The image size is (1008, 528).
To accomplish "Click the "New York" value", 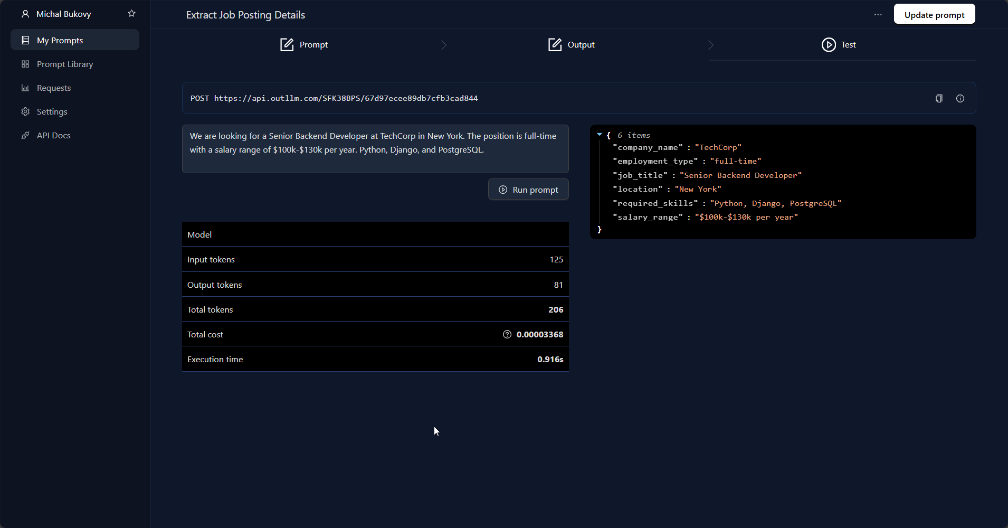I will coord(698,189).
